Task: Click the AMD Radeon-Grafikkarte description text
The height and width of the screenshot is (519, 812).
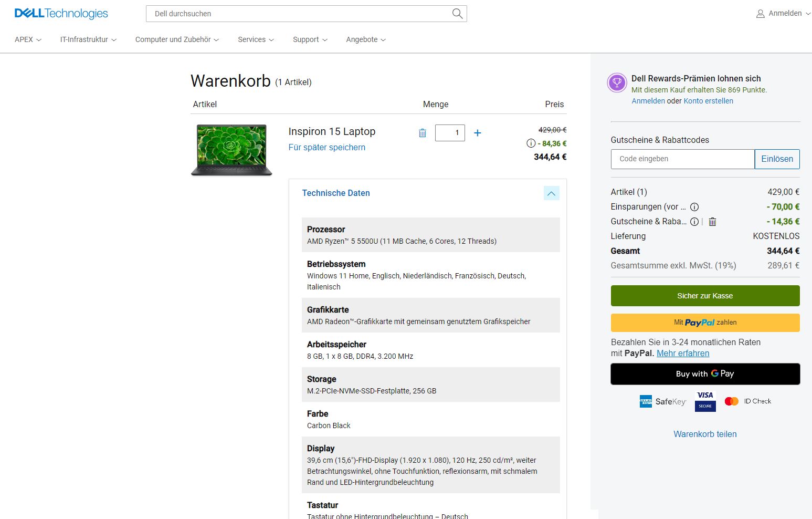Action: pos(419,322)
